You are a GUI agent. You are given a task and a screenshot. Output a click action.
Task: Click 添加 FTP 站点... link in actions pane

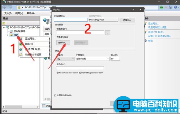click(156, 32)
